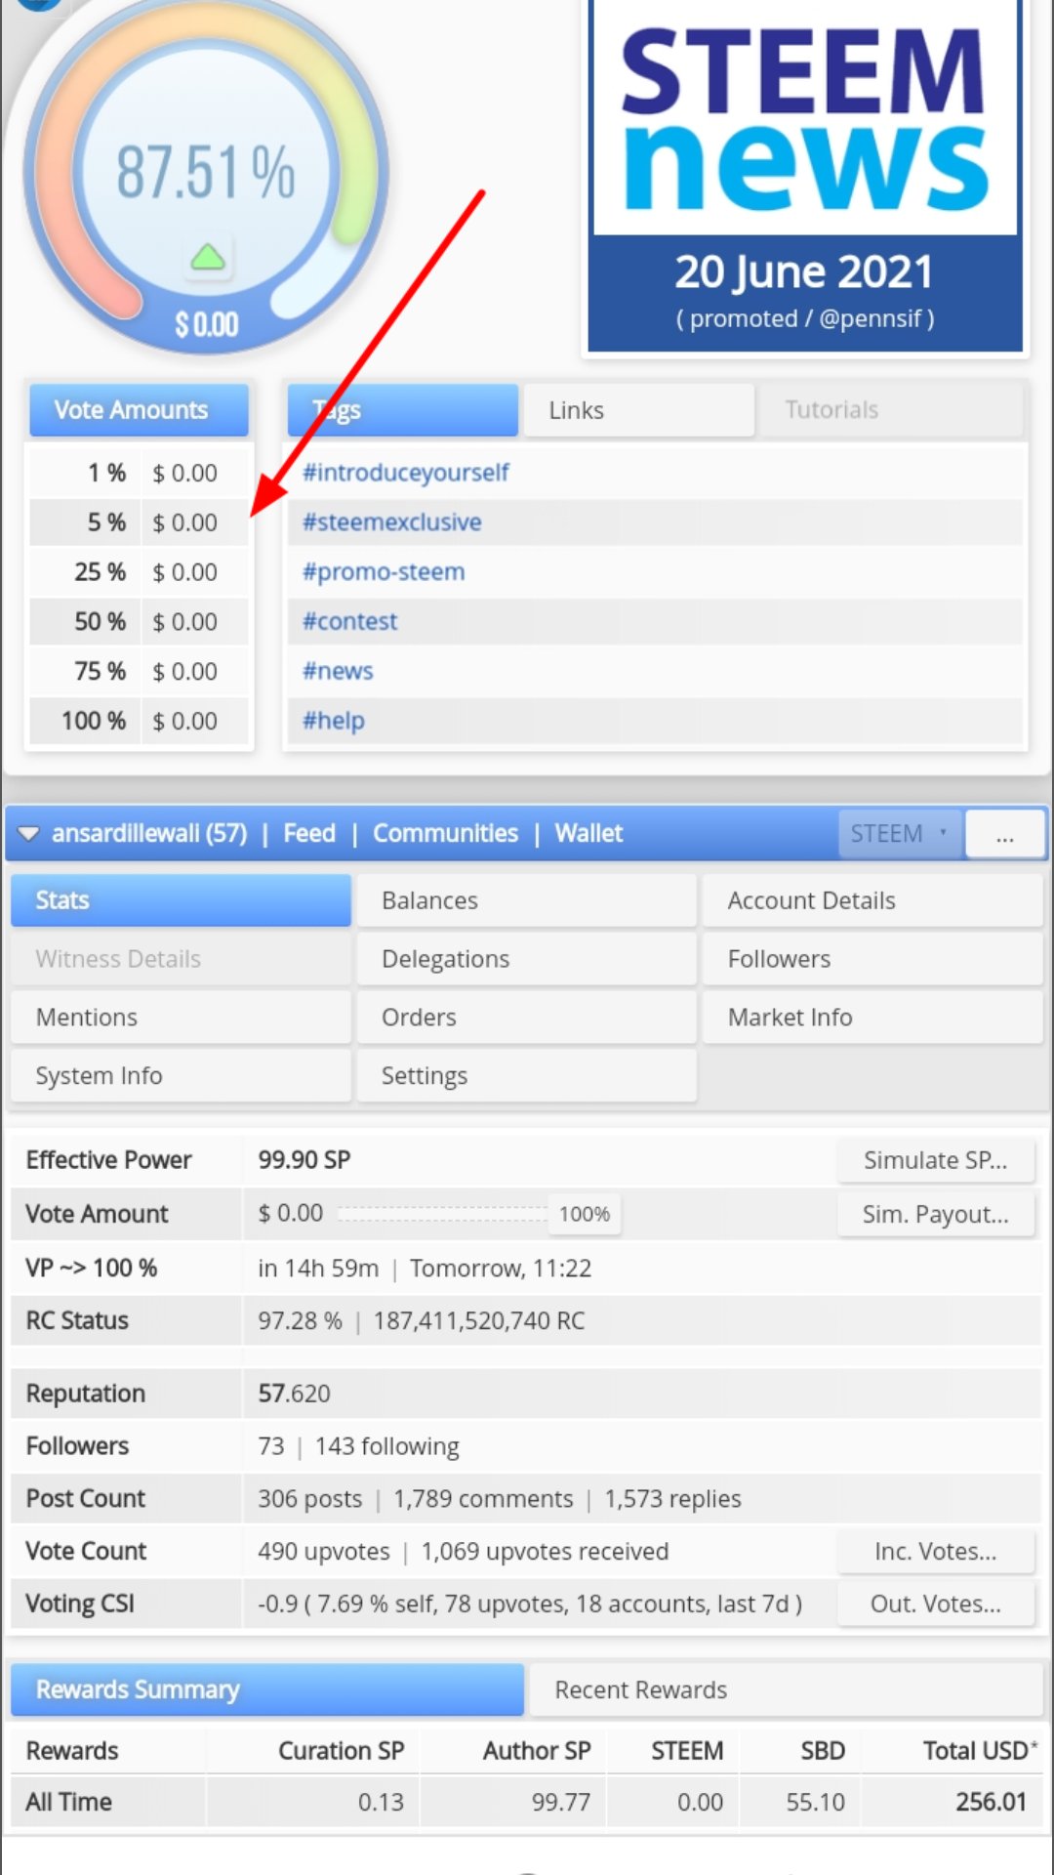This screenshot has height=1875, width=1054.
Task: Open the Settings tab
Action: [x=527, y=1076]
